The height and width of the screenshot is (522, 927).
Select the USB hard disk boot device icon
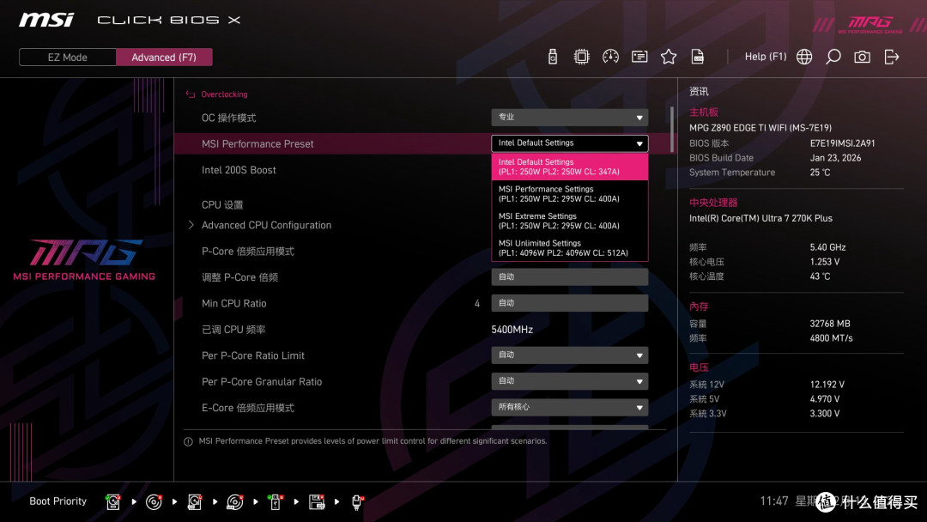195,501
